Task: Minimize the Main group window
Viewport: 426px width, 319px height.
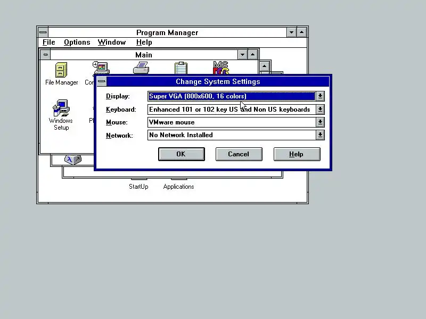Action: pos(242,55)
